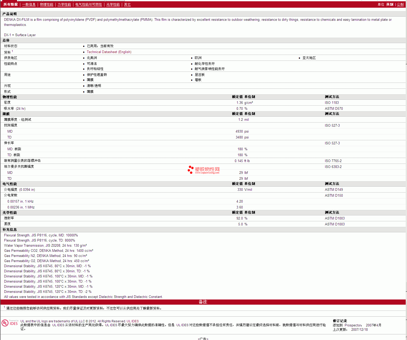Open Technical Datasheet (English) link
The width and height of the screenshot is (407, 340).
[x=109, y=52]
